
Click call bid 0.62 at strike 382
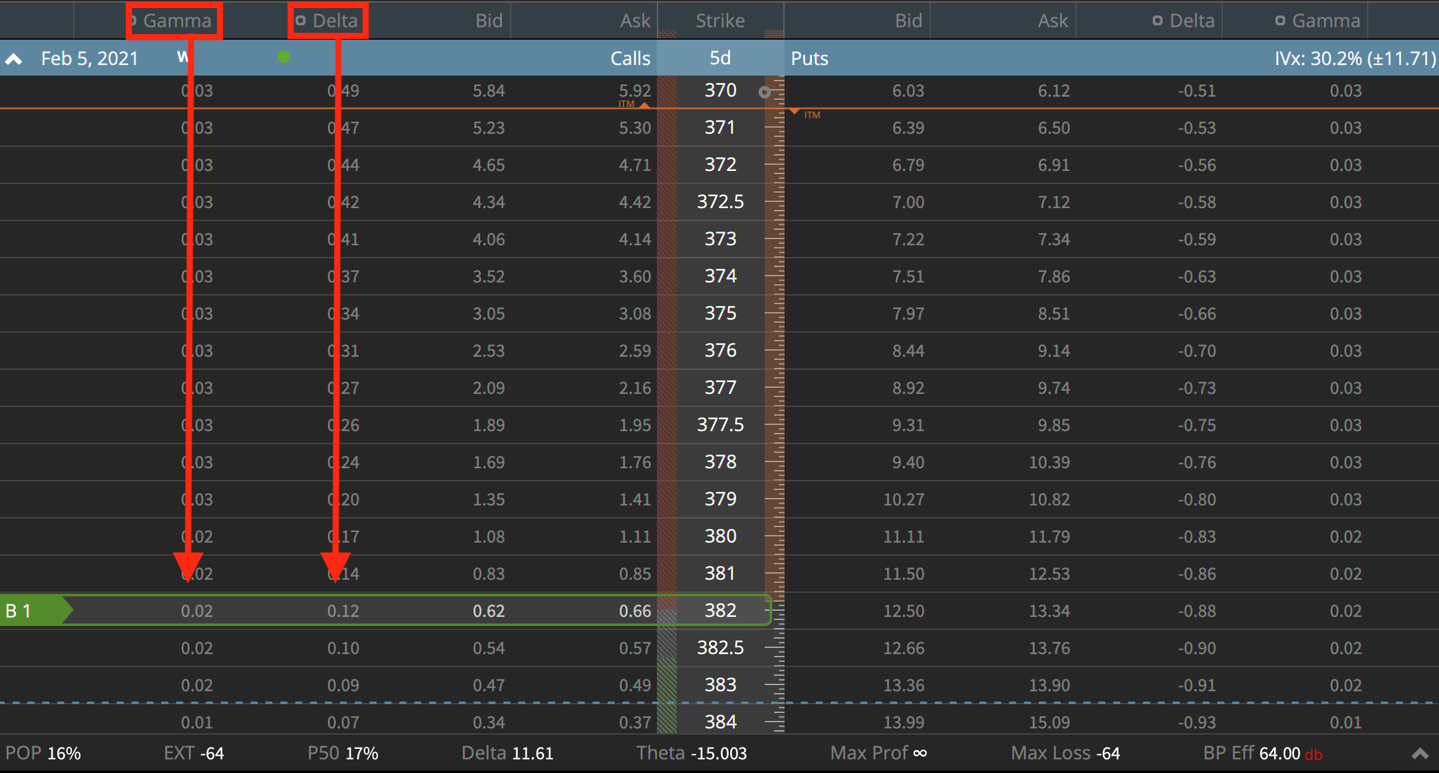[489, 611]
